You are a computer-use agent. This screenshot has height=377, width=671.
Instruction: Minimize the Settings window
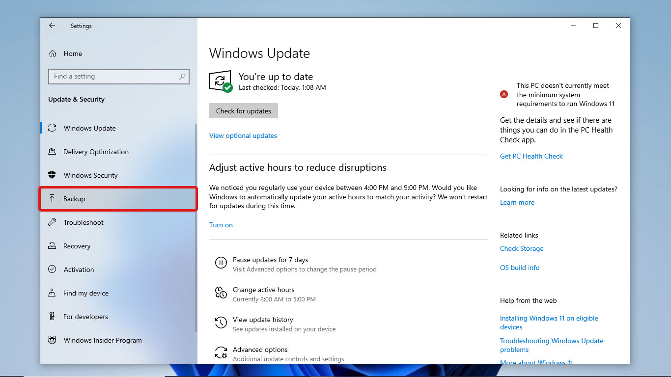click(573, 26)
